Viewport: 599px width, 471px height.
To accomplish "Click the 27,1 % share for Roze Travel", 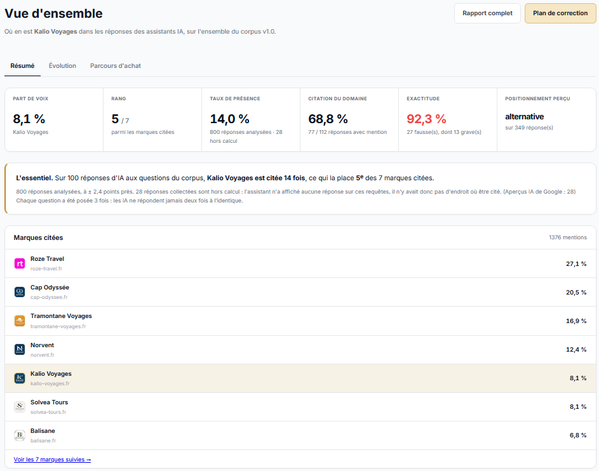I will (576, 263).
